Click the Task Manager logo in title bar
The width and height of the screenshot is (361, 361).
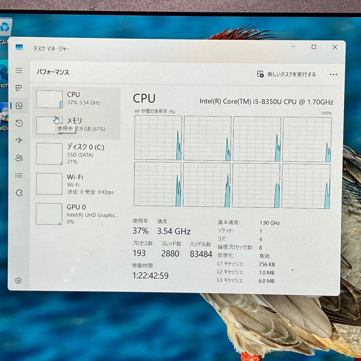click(19, 47)
